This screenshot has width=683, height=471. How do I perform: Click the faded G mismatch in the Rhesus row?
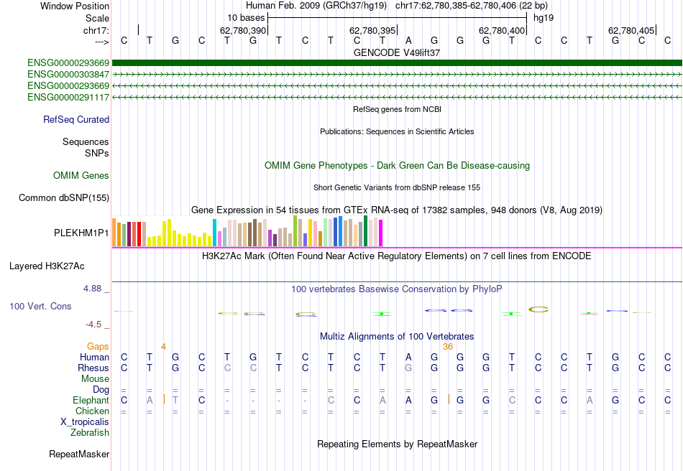click(x=408, y=368)
